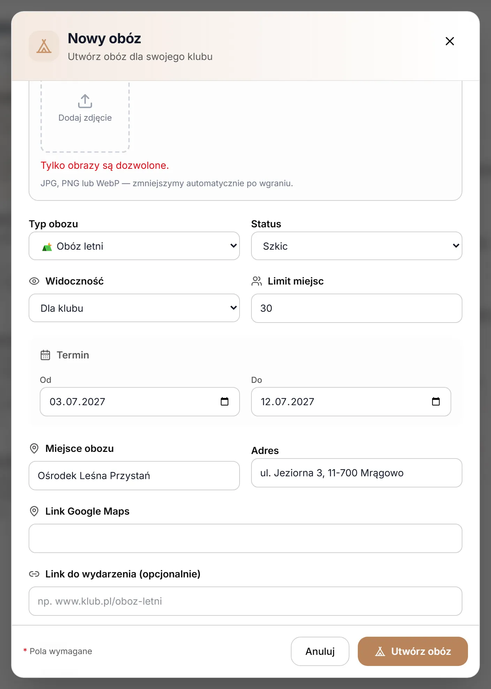
Task: Click the Dodaj zdjęcie upload area
Action: coord(85,116)
